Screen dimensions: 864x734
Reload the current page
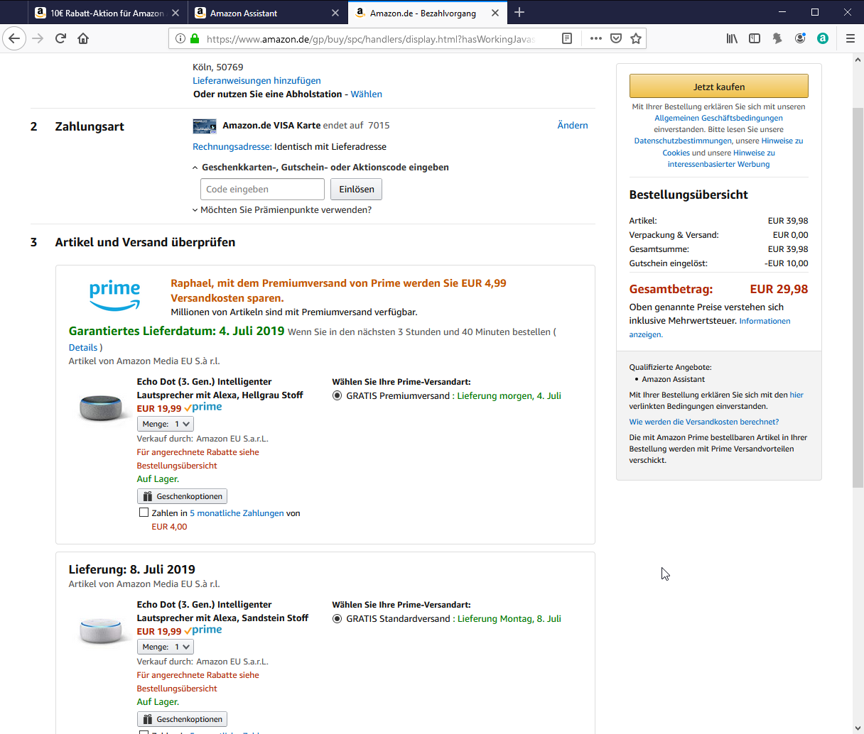point(60,38)
